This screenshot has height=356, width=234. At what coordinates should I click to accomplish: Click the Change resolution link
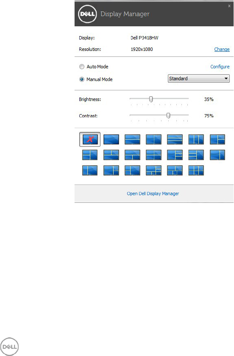(x=222, y=49)
